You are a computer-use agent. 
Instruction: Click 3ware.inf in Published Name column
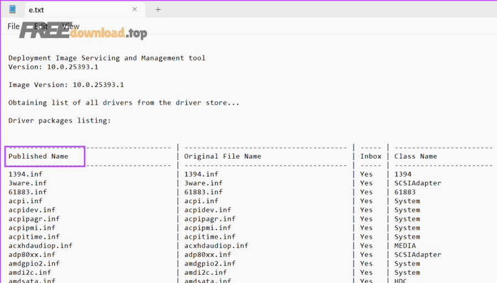click(x=28, y=183)
